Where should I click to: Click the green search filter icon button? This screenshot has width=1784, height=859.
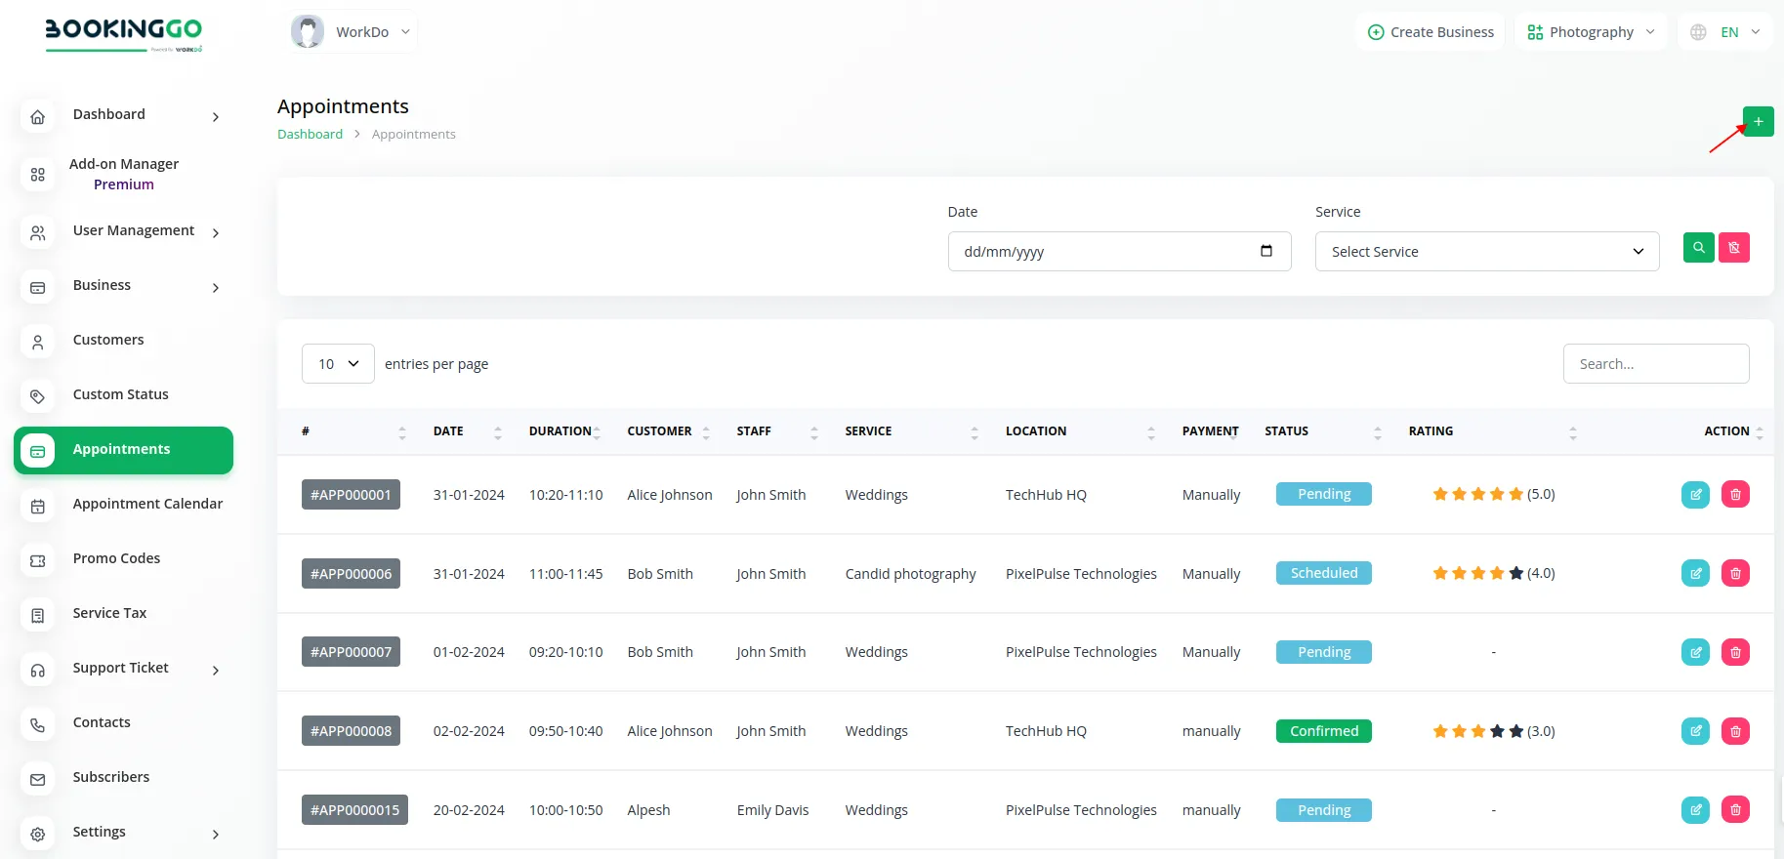1698,248
